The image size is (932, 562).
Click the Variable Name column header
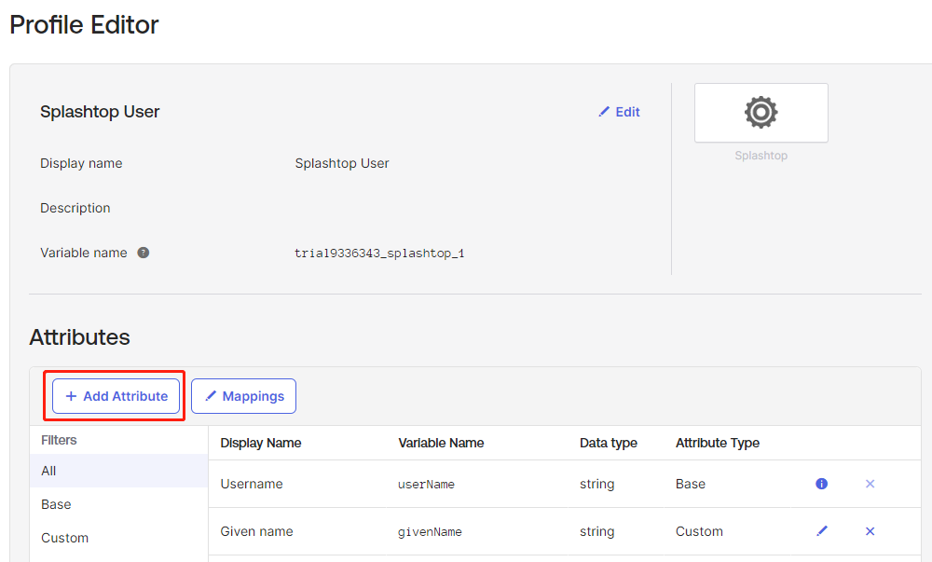[x=441, y=443]
